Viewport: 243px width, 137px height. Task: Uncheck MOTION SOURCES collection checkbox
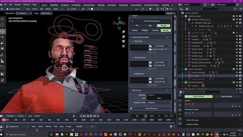[233, 82]
